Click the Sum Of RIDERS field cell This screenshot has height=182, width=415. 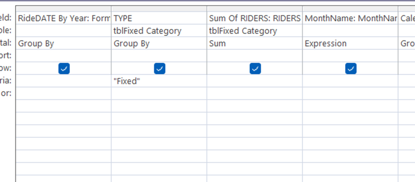255,18
